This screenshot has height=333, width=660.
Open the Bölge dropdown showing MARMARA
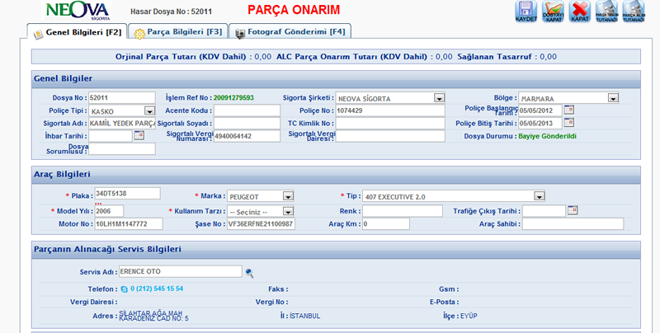point(613,98)
